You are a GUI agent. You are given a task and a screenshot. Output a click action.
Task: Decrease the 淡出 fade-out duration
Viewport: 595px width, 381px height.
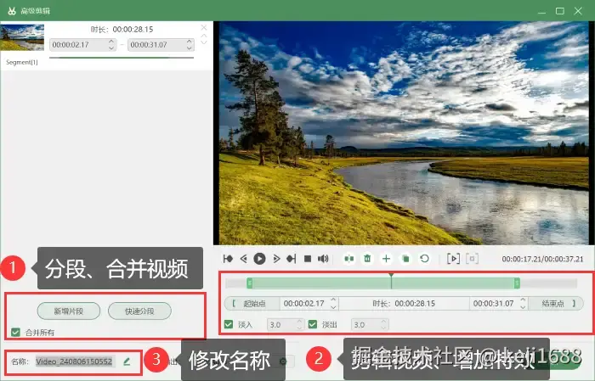click(x=383, y=328)
